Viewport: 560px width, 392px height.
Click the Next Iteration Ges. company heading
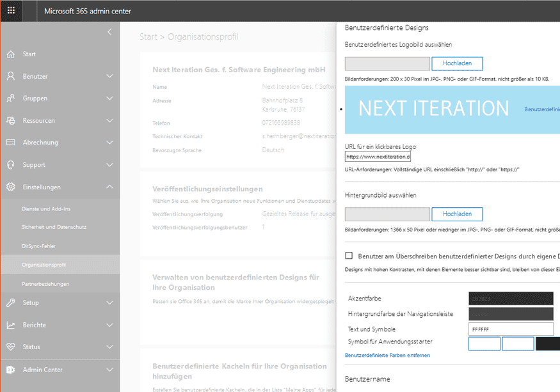coord(239,70)
